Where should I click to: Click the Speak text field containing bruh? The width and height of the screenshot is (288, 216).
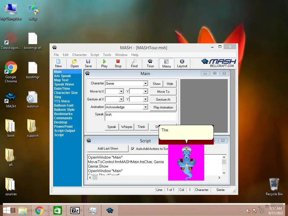point(141,116)
